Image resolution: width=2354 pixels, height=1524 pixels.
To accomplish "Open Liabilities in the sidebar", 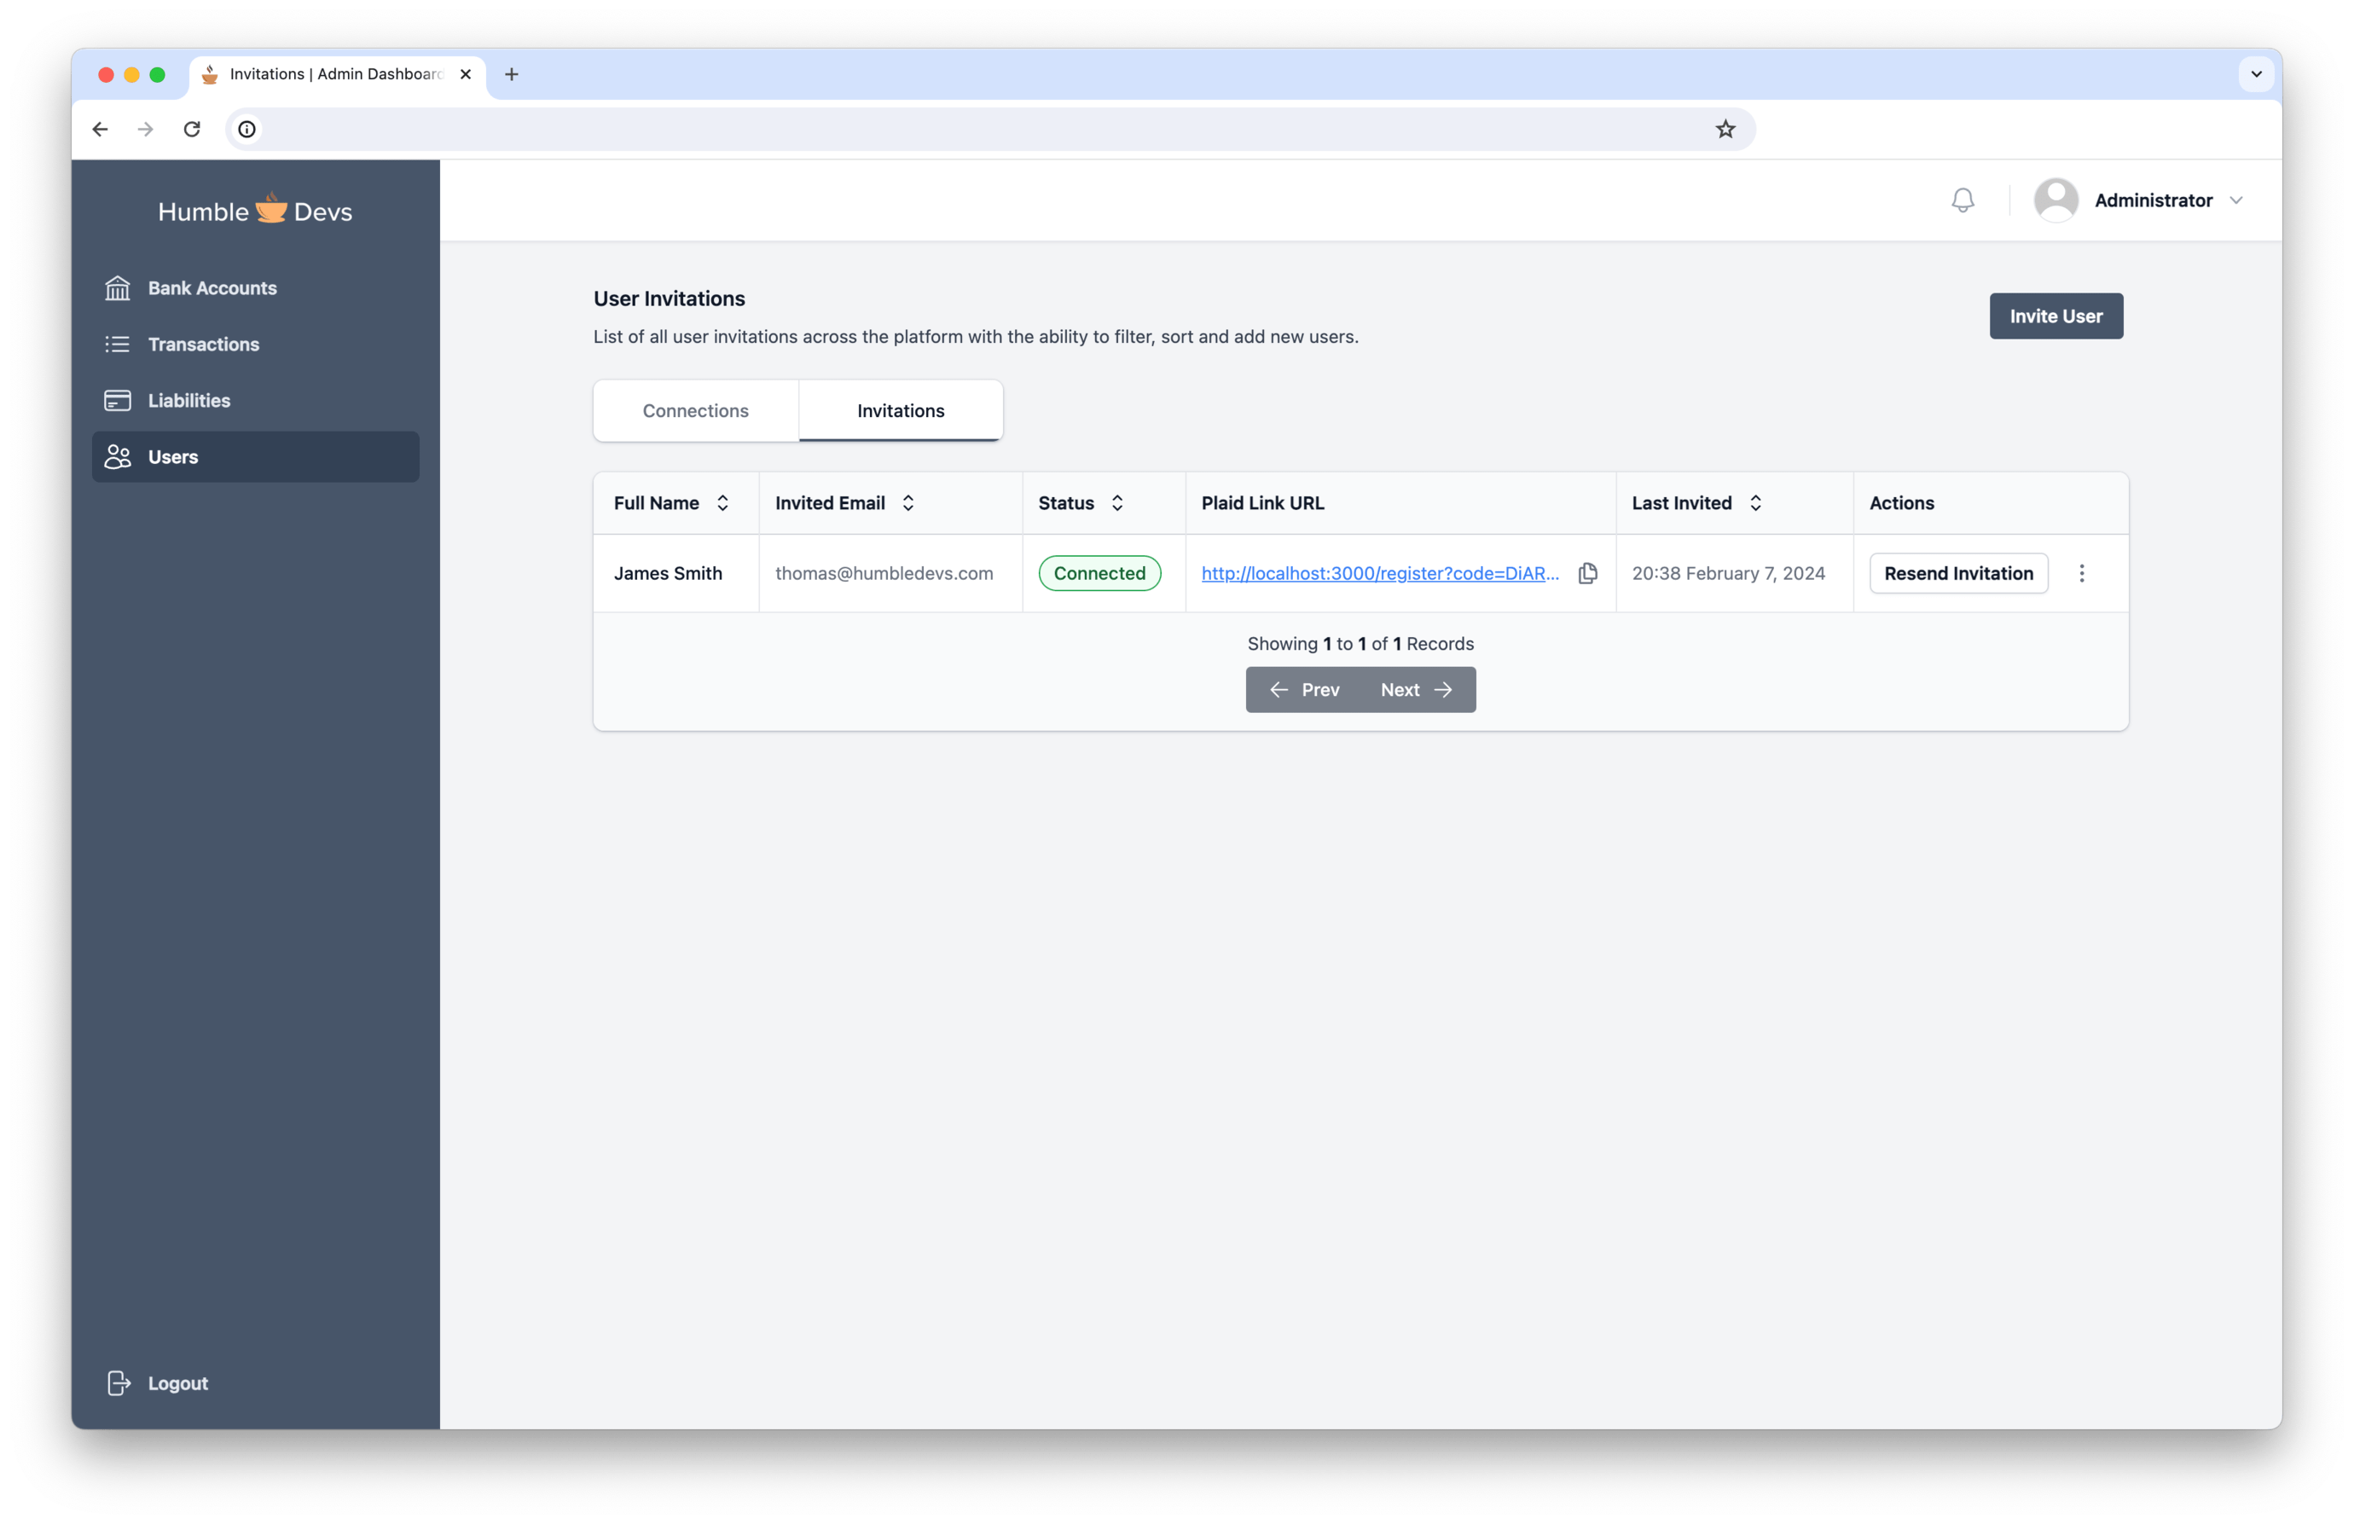I will pyautogui.click(x=255, y=401).
